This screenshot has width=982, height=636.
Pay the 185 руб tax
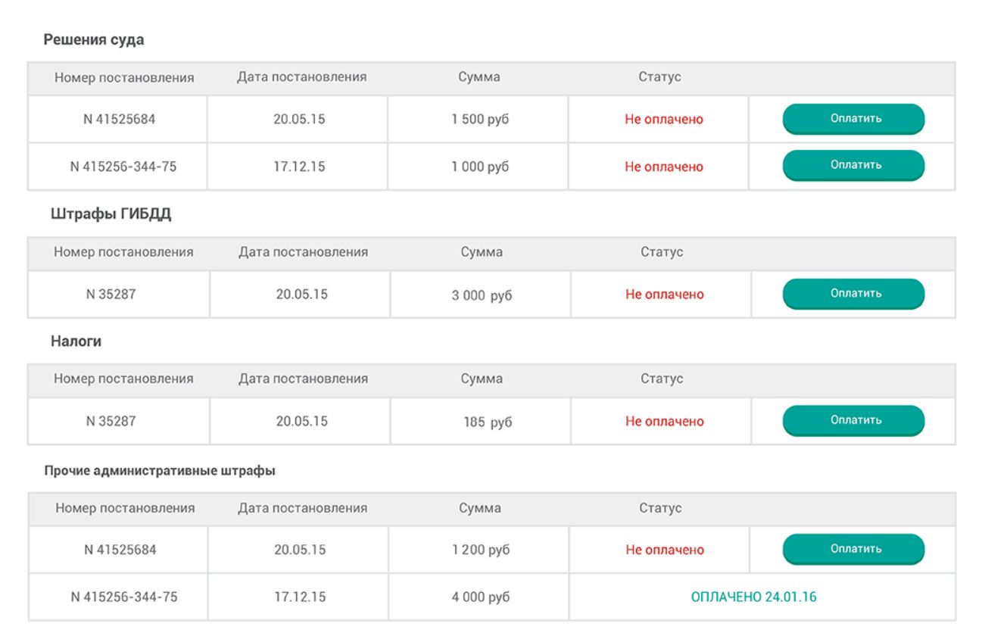pyautogui.click(x=853, y=420)
